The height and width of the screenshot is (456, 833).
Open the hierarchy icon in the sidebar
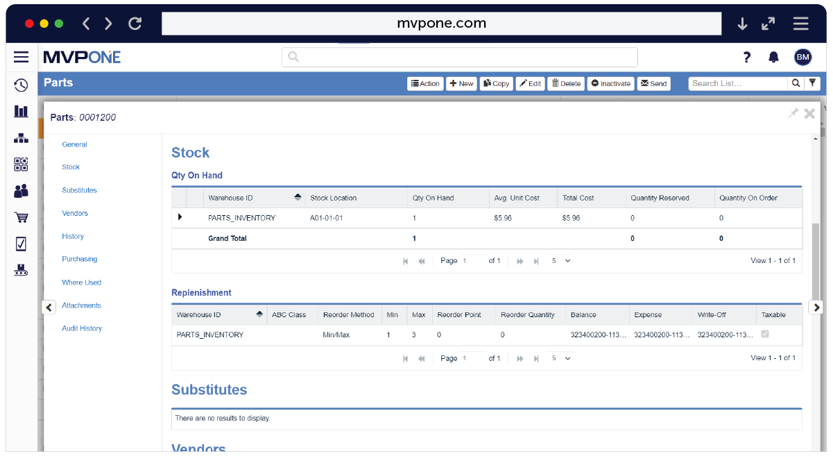(21, 138)
